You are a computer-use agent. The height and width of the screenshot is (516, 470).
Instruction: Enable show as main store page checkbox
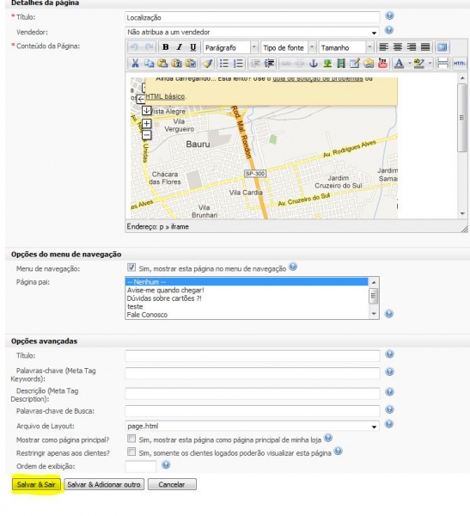pyautogui.click(x=131, y=439)
